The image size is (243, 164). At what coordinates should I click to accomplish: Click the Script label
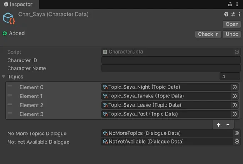14,52
